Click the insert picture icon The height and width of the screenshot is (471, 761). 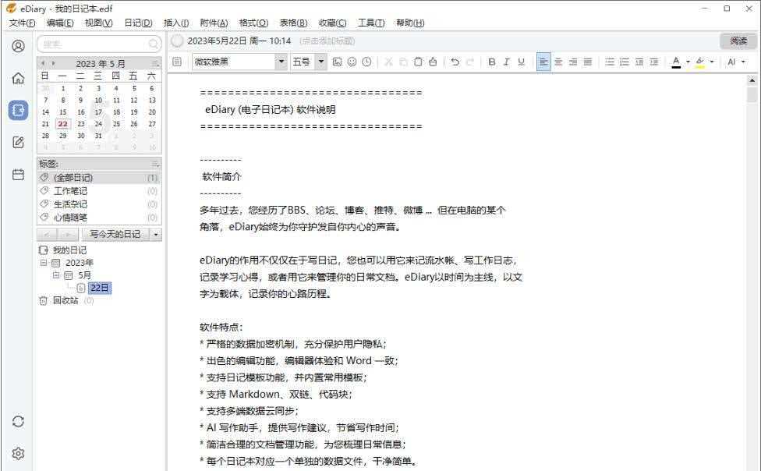(336, 61)
